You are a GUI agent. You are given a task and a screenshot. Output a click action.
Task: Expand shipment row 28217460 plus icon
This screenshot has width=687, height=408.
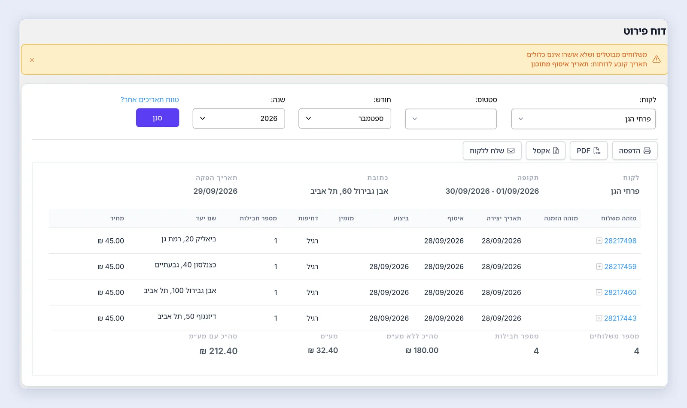click(x=599, y=292)
